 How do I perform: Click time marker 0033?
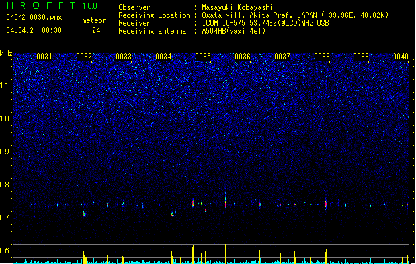(x=124, y=57)
